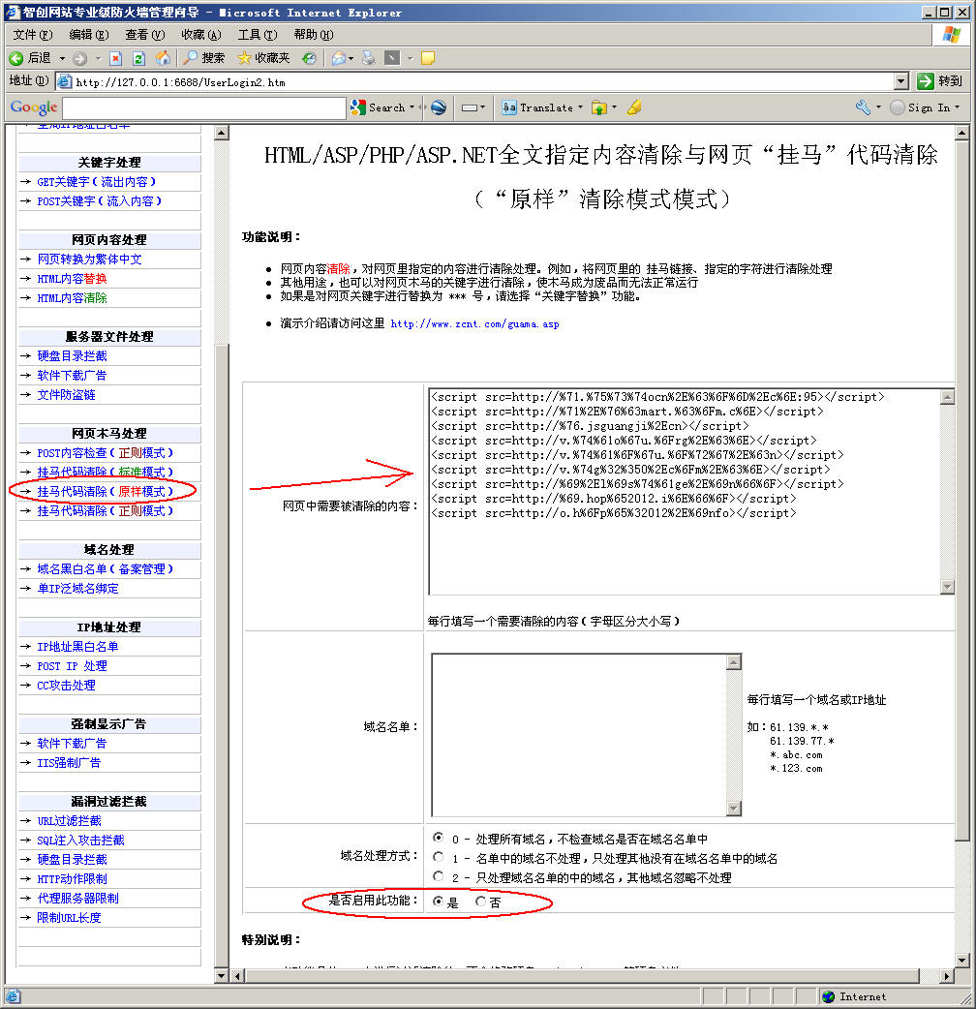976x1009 pixels.
Task: Refresh the page using the green refresh icon
Action: click(139, 58)
